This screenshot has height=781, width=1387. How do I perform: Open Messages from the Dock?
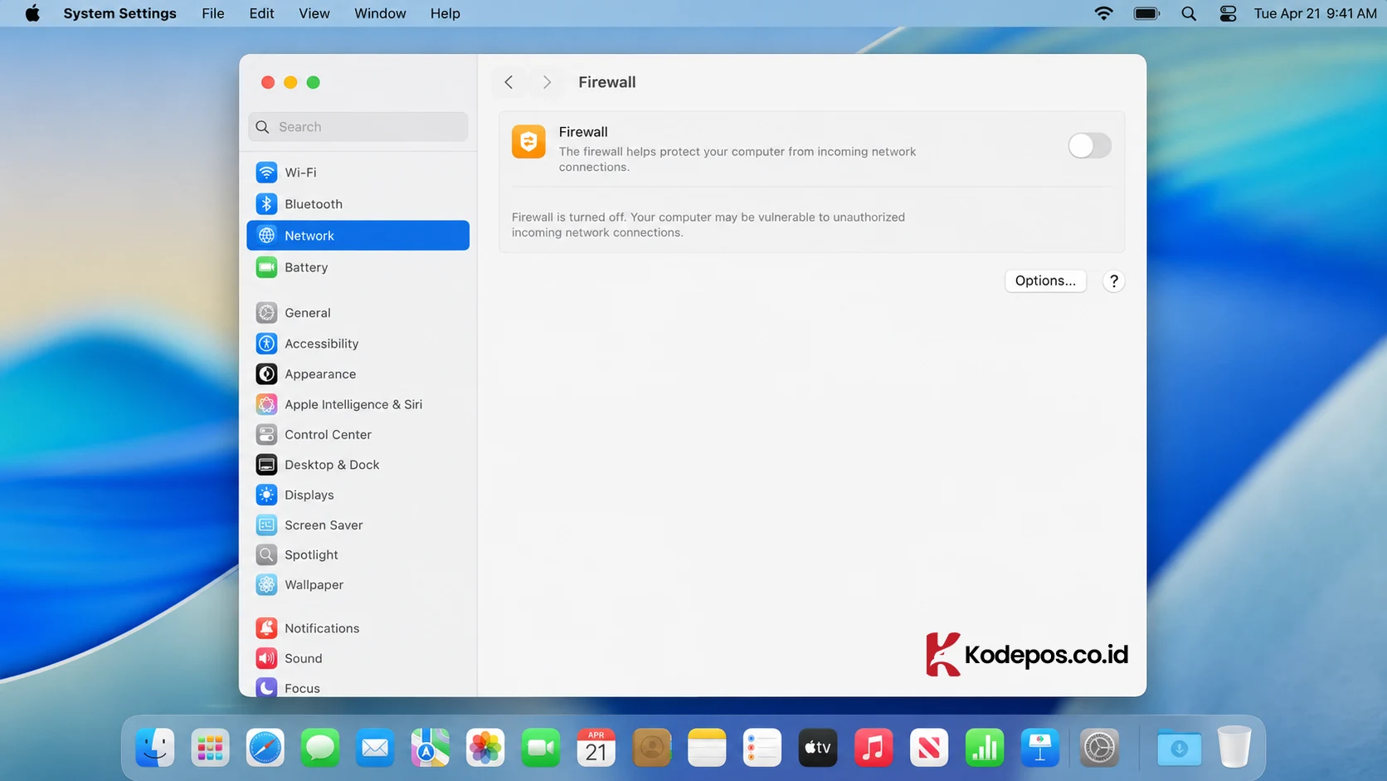(x=320, y=748)
